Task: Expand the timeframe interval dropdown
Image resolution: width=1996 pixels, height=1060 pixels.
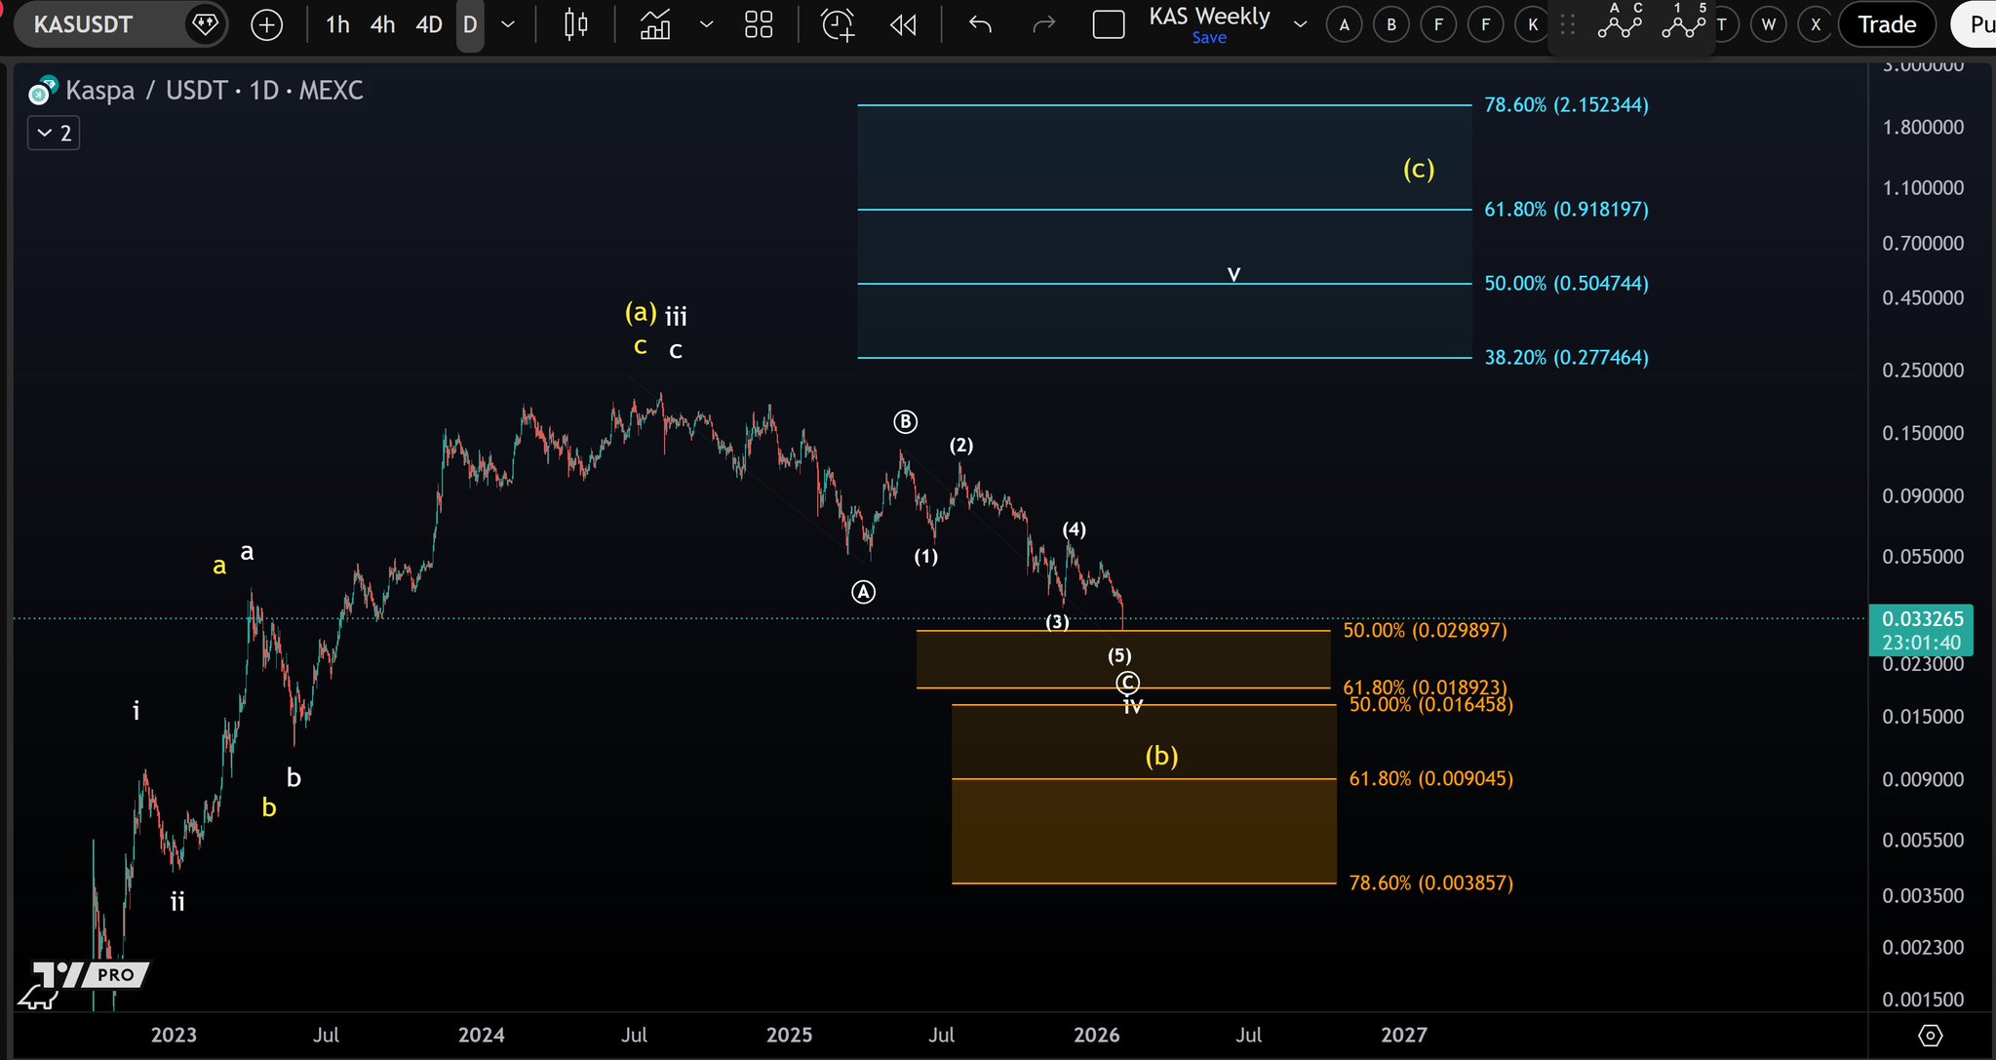Action: point(508,24)
